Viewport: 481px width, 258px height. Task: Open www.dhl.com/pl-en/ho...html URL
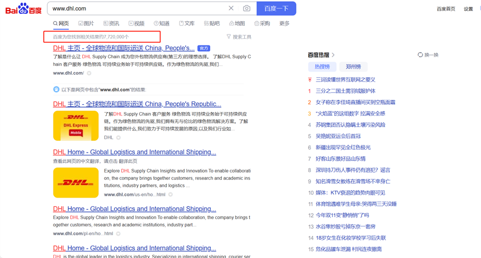coord(83,234)
